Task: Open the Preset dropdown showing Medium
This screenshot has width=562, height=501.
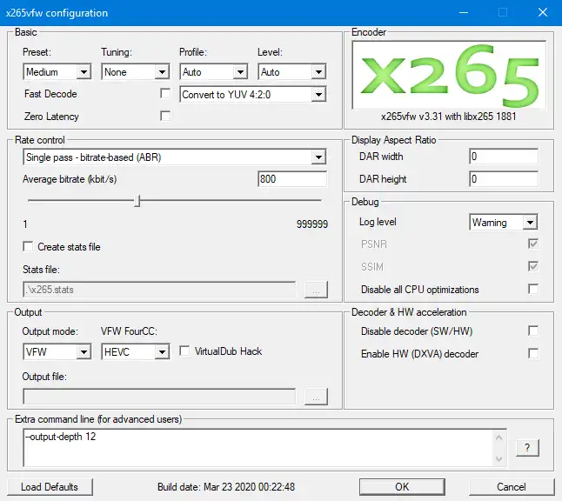Action: tap(57, 71)
